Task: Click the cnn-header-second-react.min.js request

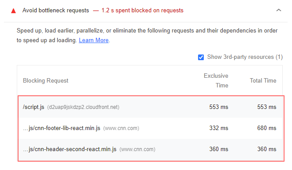Action: click(70, 149)
